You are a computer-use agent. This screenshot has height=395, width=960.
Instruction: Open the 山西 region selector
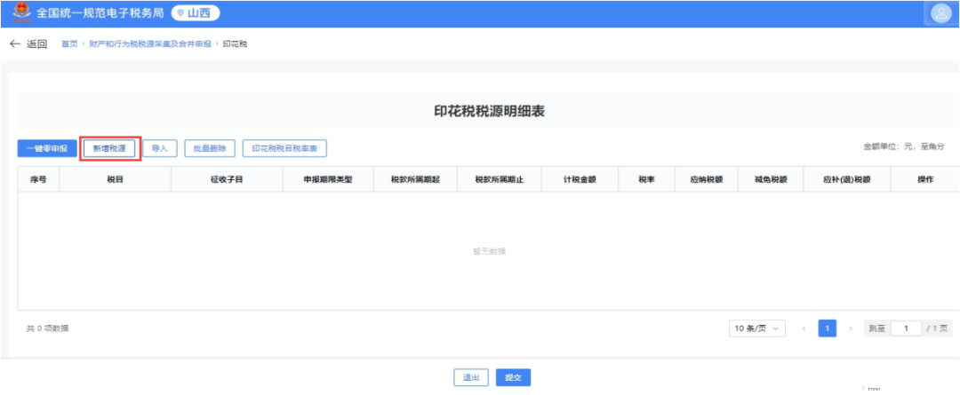(x=196, y=12)
